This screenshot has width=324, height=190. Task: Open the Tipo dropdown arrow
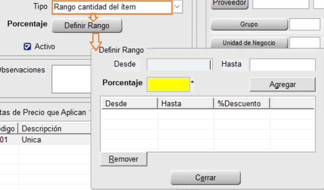point(178,7)
